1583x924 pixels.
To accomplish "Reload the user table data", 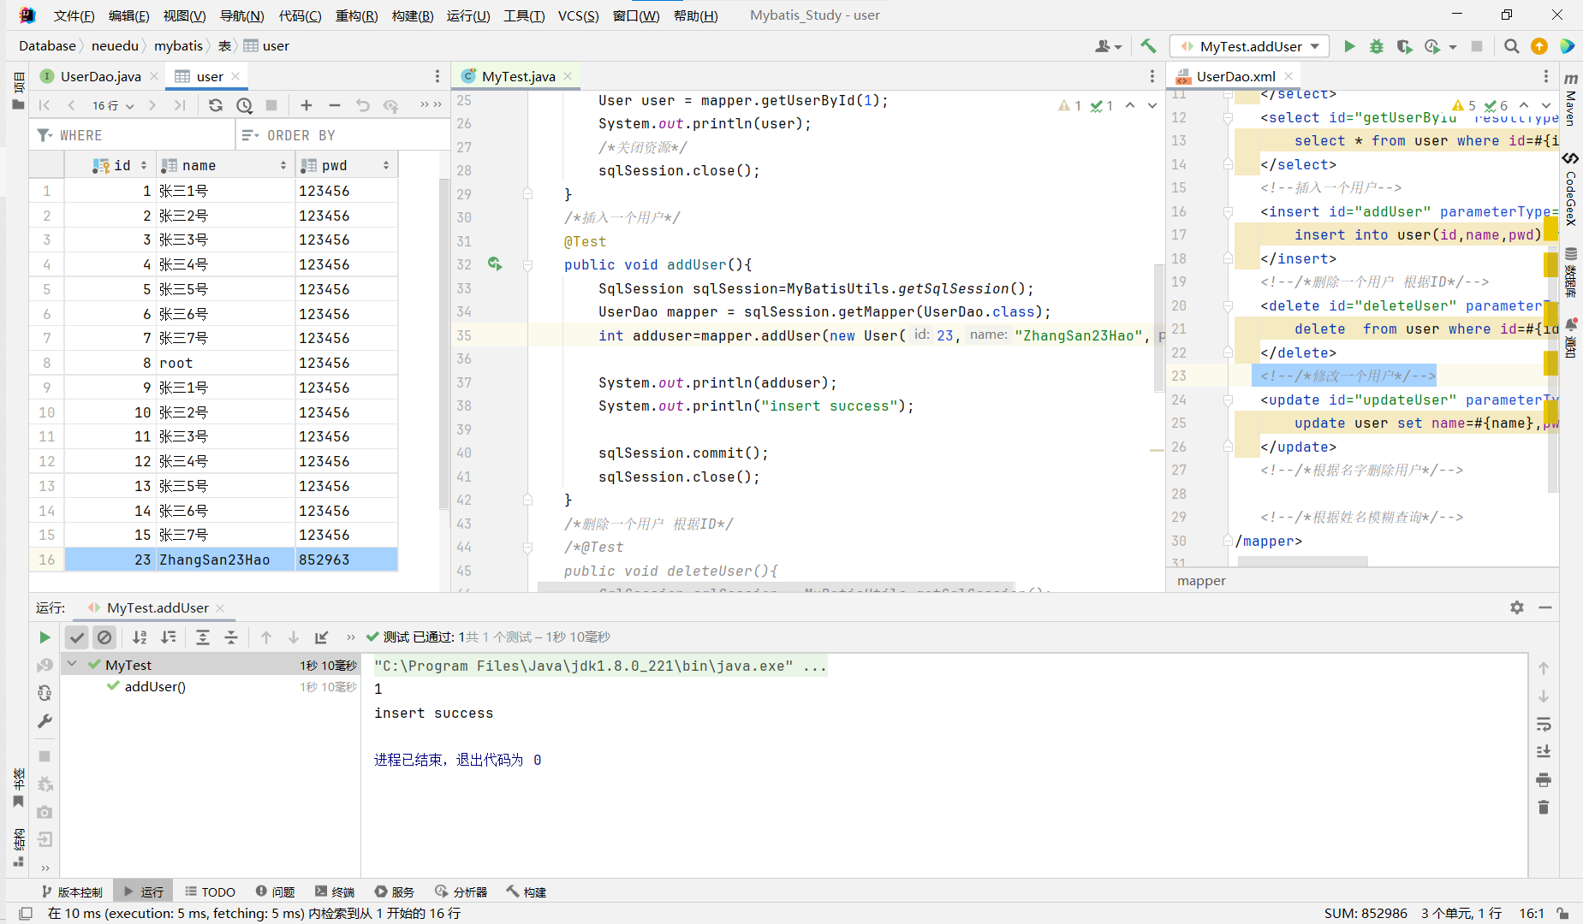I will point(216,105).
